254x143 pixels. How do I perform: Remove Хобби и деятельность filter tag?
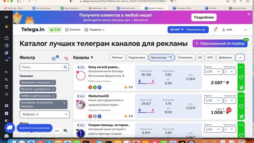pos(54,96)
